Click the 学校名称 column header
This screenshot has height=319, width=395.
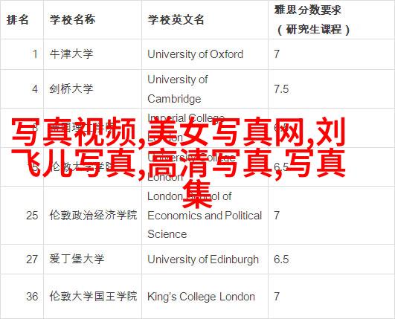pyautogui.click(x=73, y=19)
